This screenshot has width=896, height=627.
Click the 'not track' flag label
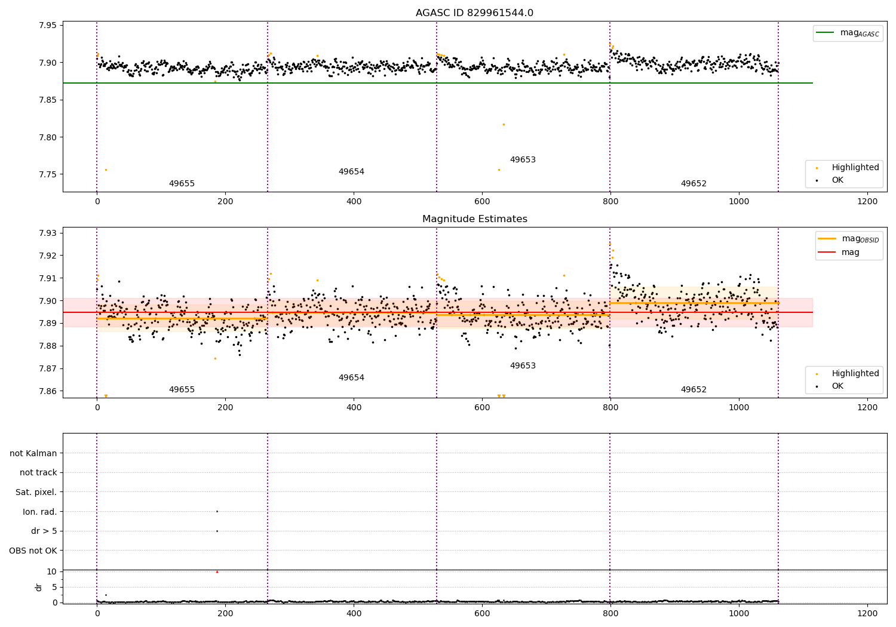(x=38, y=473)
